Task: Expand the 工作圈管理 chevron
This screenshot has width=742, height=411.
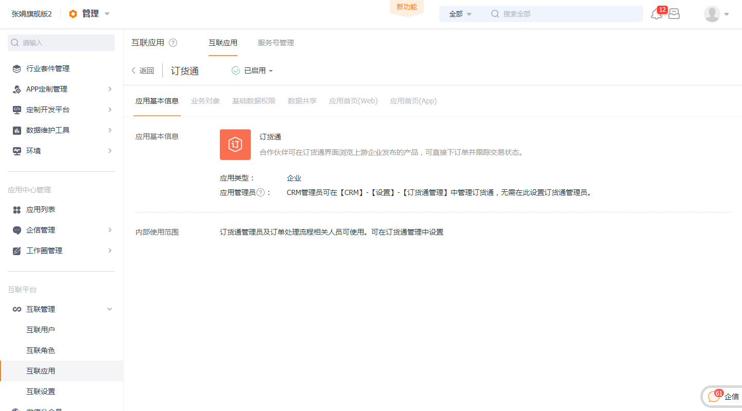Action: [x=110, y=251]
